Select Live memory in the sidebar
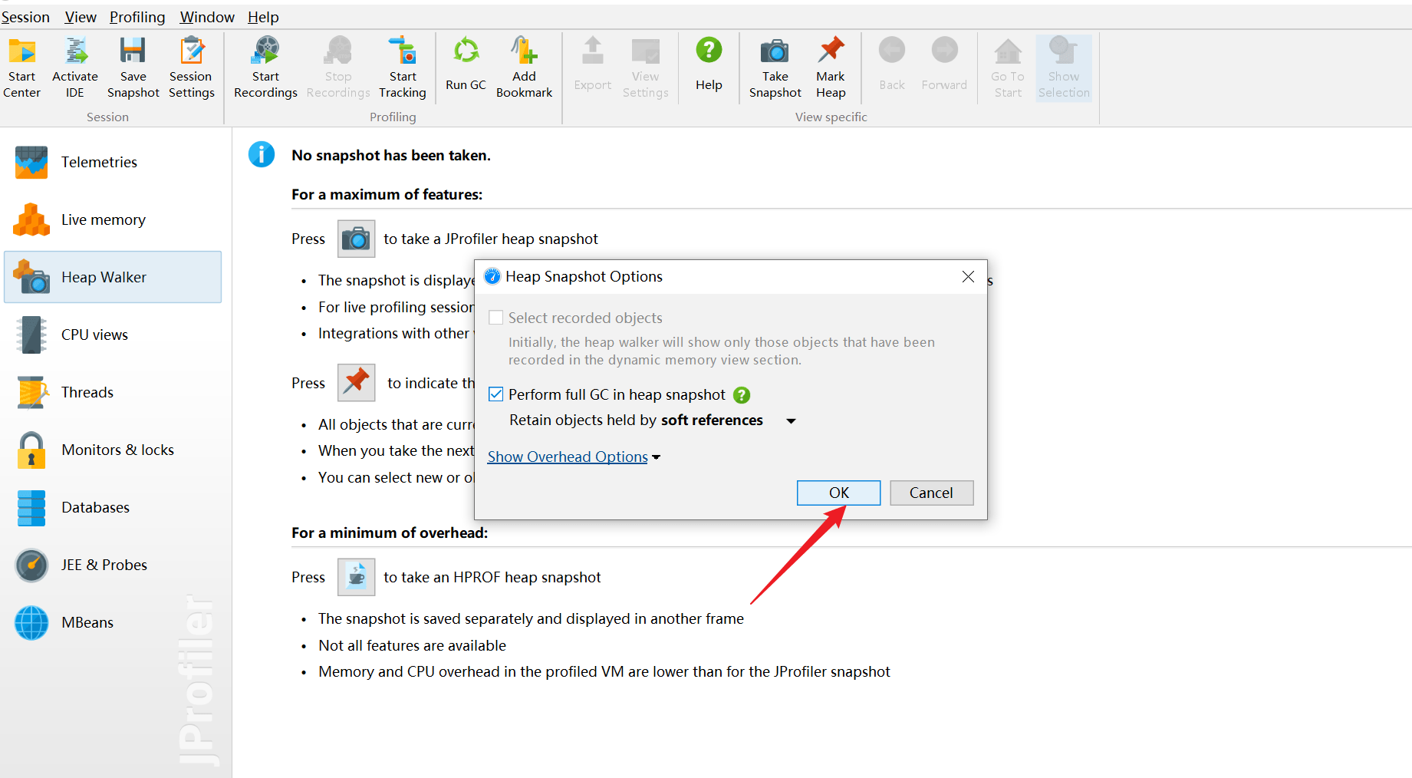Viewport: 1412px width, 778px height. 103,219
